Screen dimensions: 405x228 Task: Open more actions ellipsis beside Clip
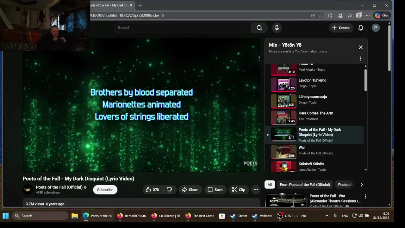point(256,190)
